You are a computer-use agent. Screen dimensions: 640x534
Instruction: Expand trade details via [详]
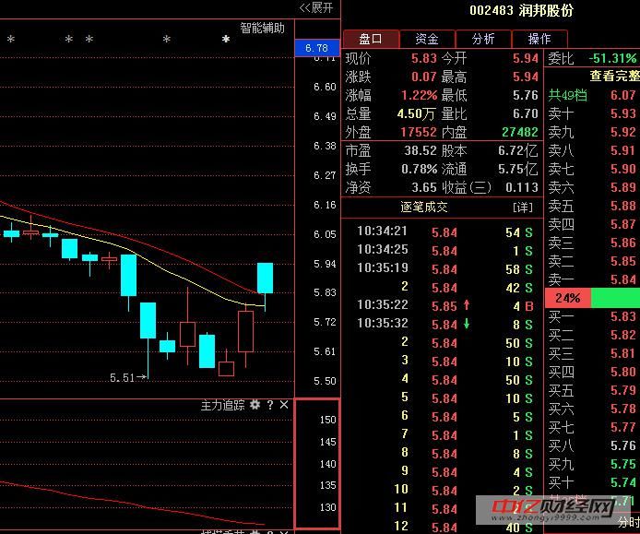(x=523, y=207)
